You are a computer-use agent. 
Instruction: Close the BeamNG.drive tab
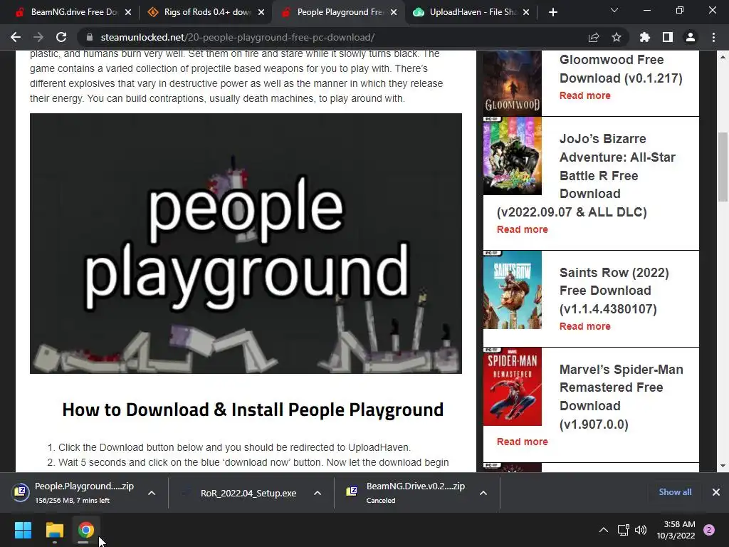(128, 12)
